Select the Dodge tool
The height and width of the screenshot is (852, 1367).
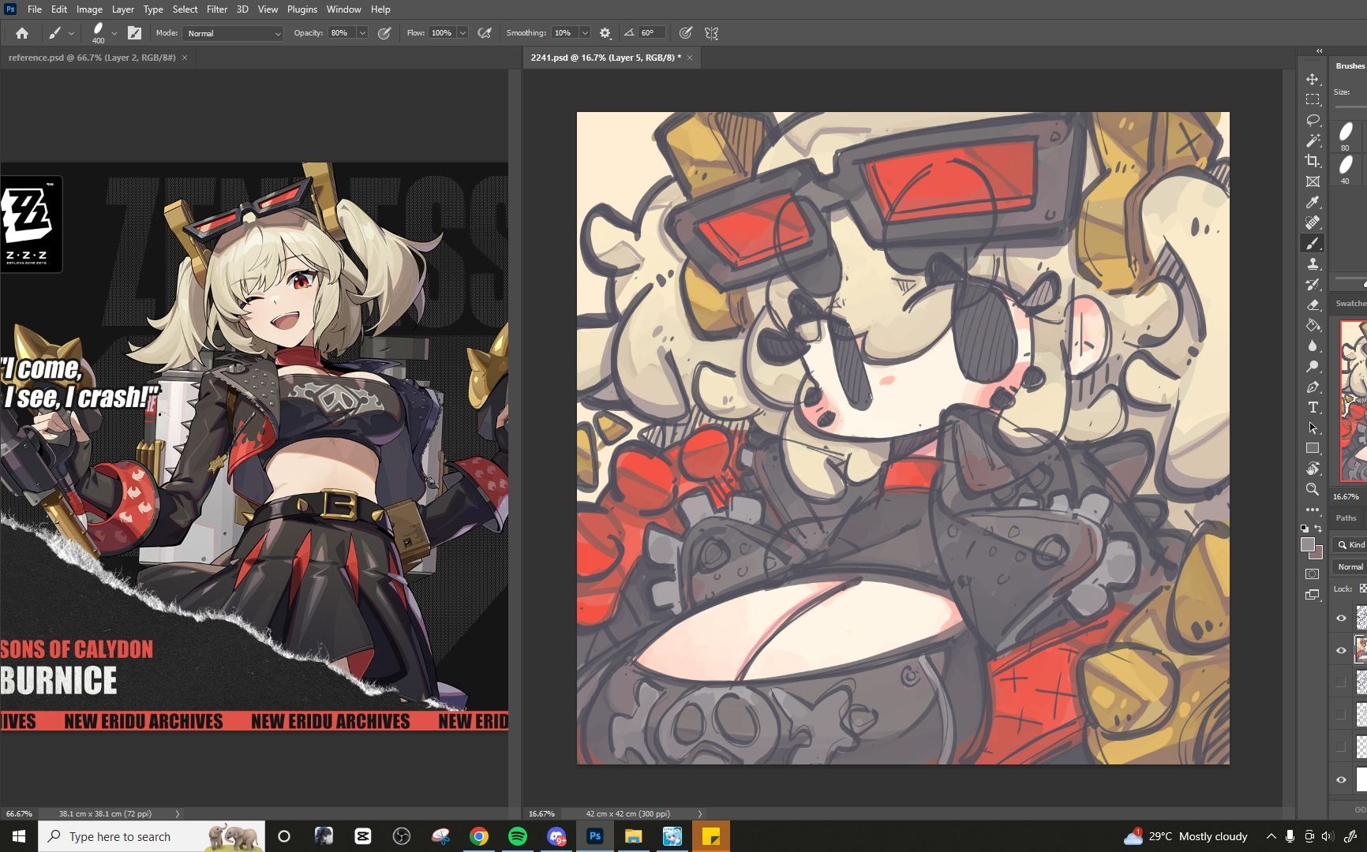(x=1313, y=367)
